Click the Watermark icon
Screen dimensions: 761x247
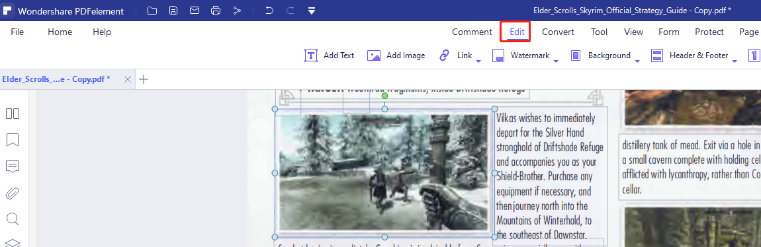coord(498,55)
